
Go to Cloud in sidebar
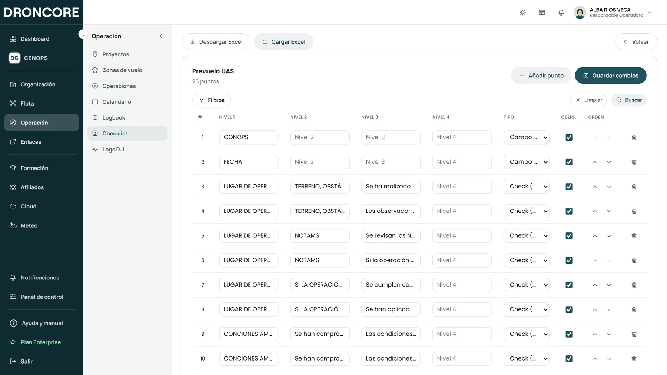(42, 206)
